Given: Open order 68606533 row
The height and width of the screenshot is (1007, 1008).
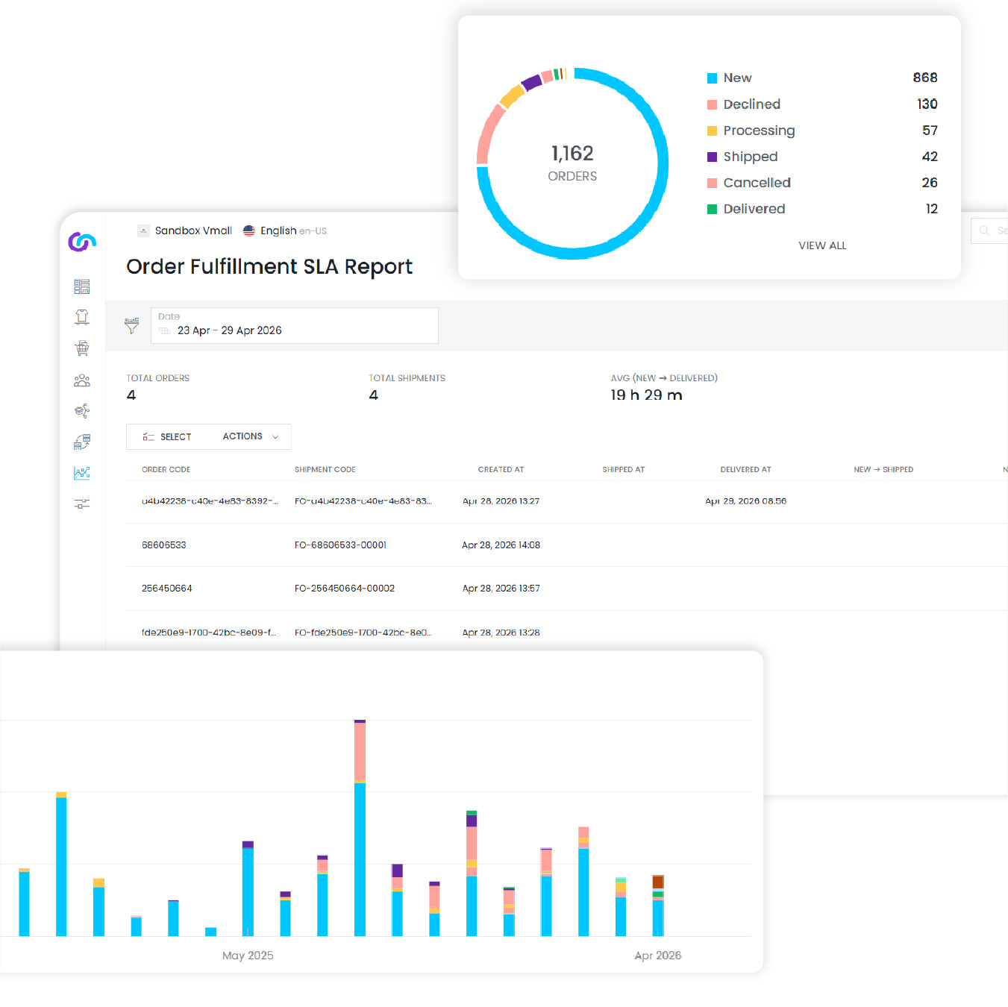Looking at the screenshot, I should (567, 545).
